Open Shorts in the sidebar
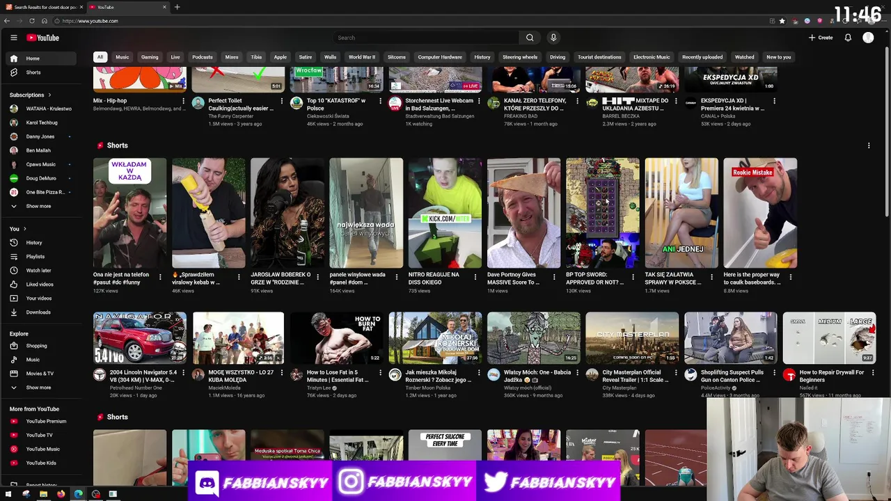The height and width of the screenshot is (501, 891). click(42, 72)
